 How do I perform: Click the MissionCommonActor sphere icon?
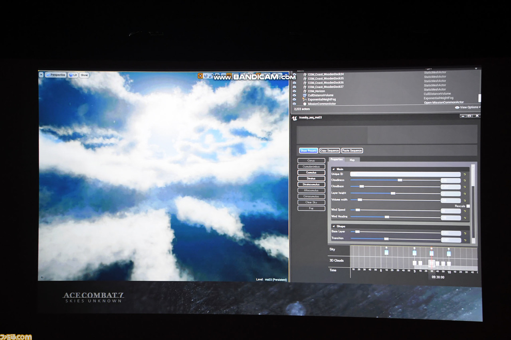click(x=305, y=104)
